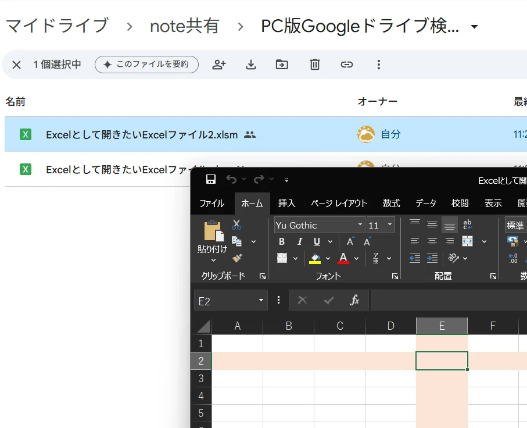527x428 pixels.
Task: Select the Excelファイル2.xlsm file row
Action: click(266, 134)
